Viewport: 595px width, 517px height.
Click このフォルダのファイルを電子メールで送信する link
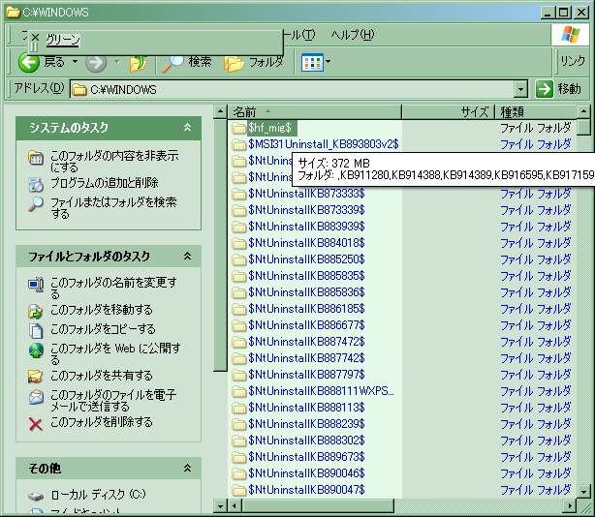pos(113,401)
